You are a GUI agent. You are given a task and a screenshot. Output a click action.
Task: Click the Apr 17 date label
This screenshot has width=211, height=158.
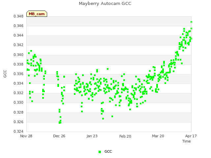click(x=191, y=136)
